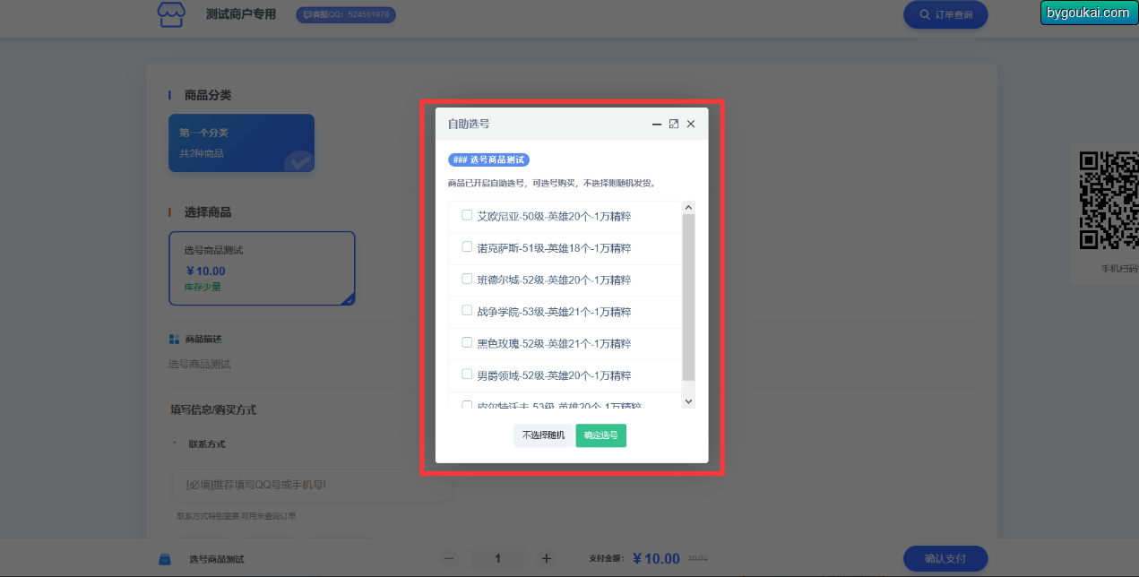This screenshot has height=577, width=1139.
Task: Check 艾欧尼亚-50级 account option
Action: pos(467,215)
